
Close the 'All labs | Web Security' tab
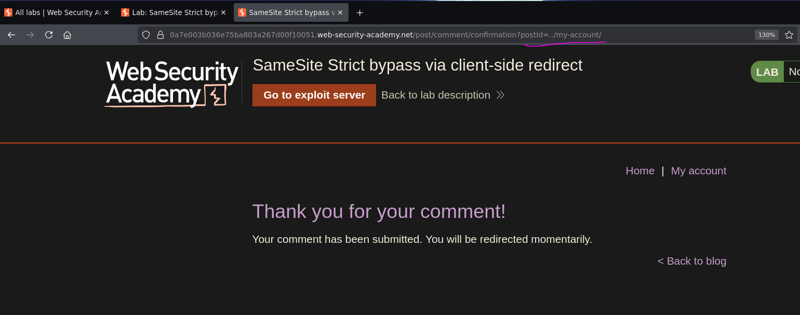106,12
